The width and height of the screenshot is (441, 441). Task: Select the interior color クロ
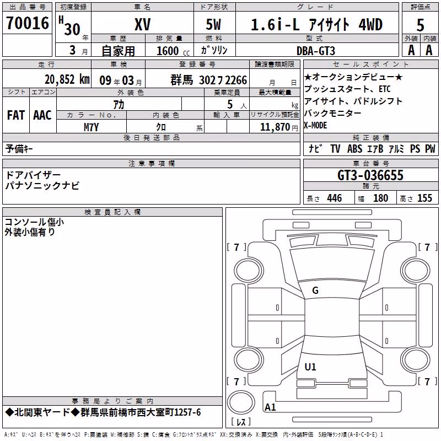[x=161, y=127]
